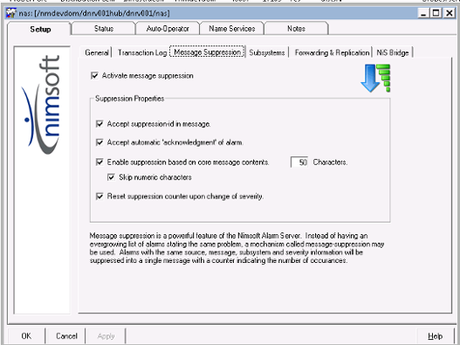Click the message suppression description paragraph
460x345 pixels.
(x=237, y=248)
